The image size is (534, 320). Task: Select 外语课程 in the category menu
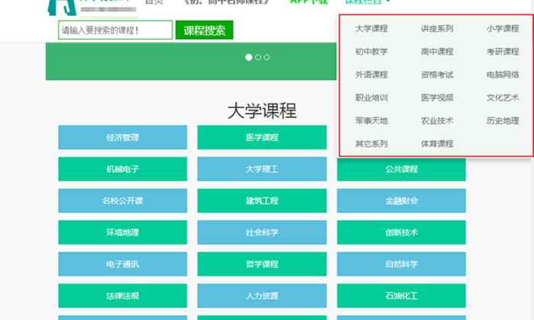(372, 75)
